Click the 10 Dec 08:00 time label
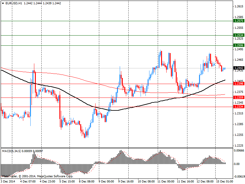The height and width of the screenshot is (184, 245). [x=146, y=182]
